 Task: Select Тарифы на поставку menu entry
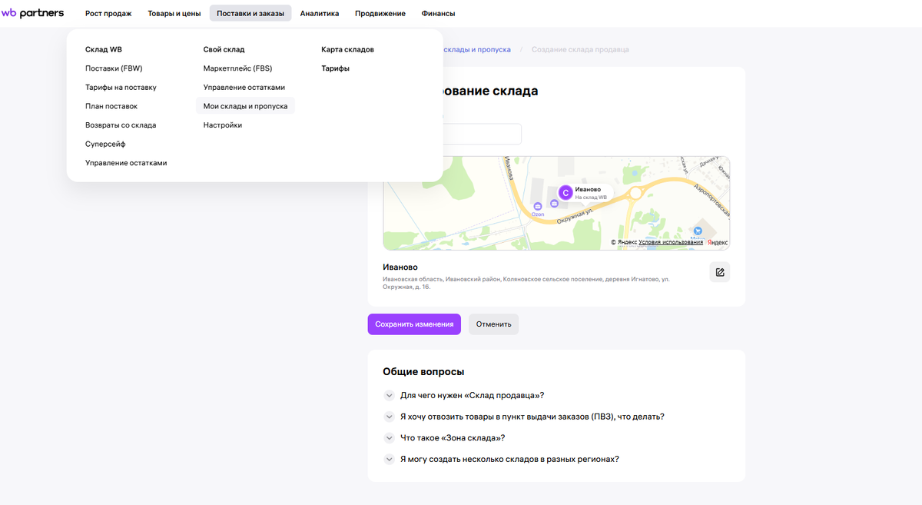(x=121, y=88)
